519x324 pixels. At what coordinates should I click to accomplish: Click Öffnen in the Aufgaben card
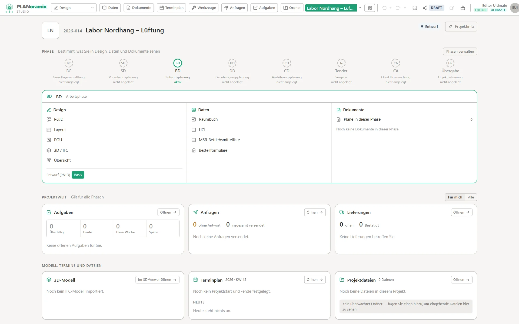[x=168, y=212]
